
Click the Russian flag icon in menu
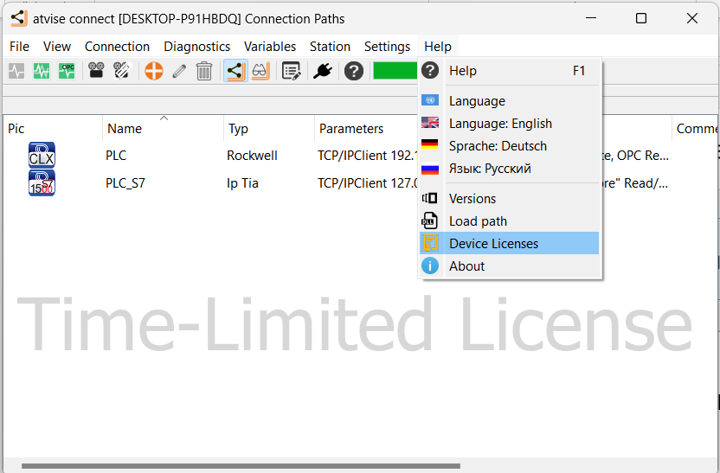[x=430, y=168]
